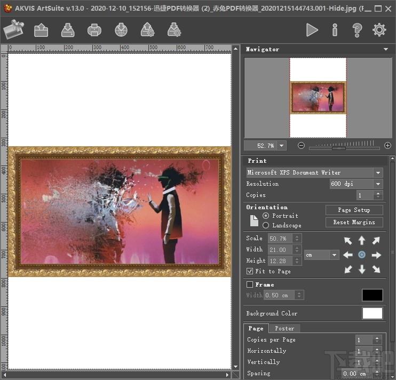396x380 pixels.
Task: Open the AKVIS home page gift icon
Action: (x=14, y=29)
